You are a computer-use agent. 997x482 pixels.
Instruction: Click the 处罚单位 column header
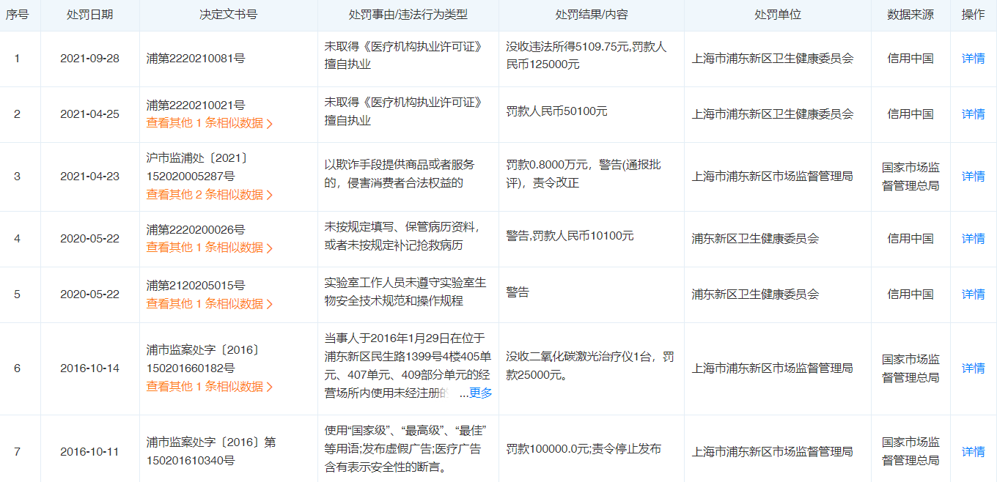pos(777,15)
